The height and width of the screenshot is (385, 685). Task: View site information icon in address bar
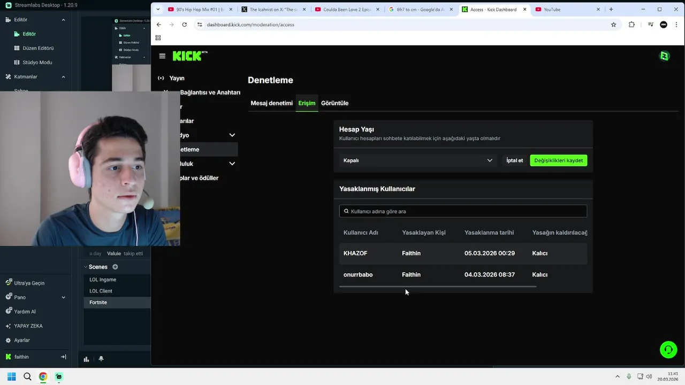(200, 25)
